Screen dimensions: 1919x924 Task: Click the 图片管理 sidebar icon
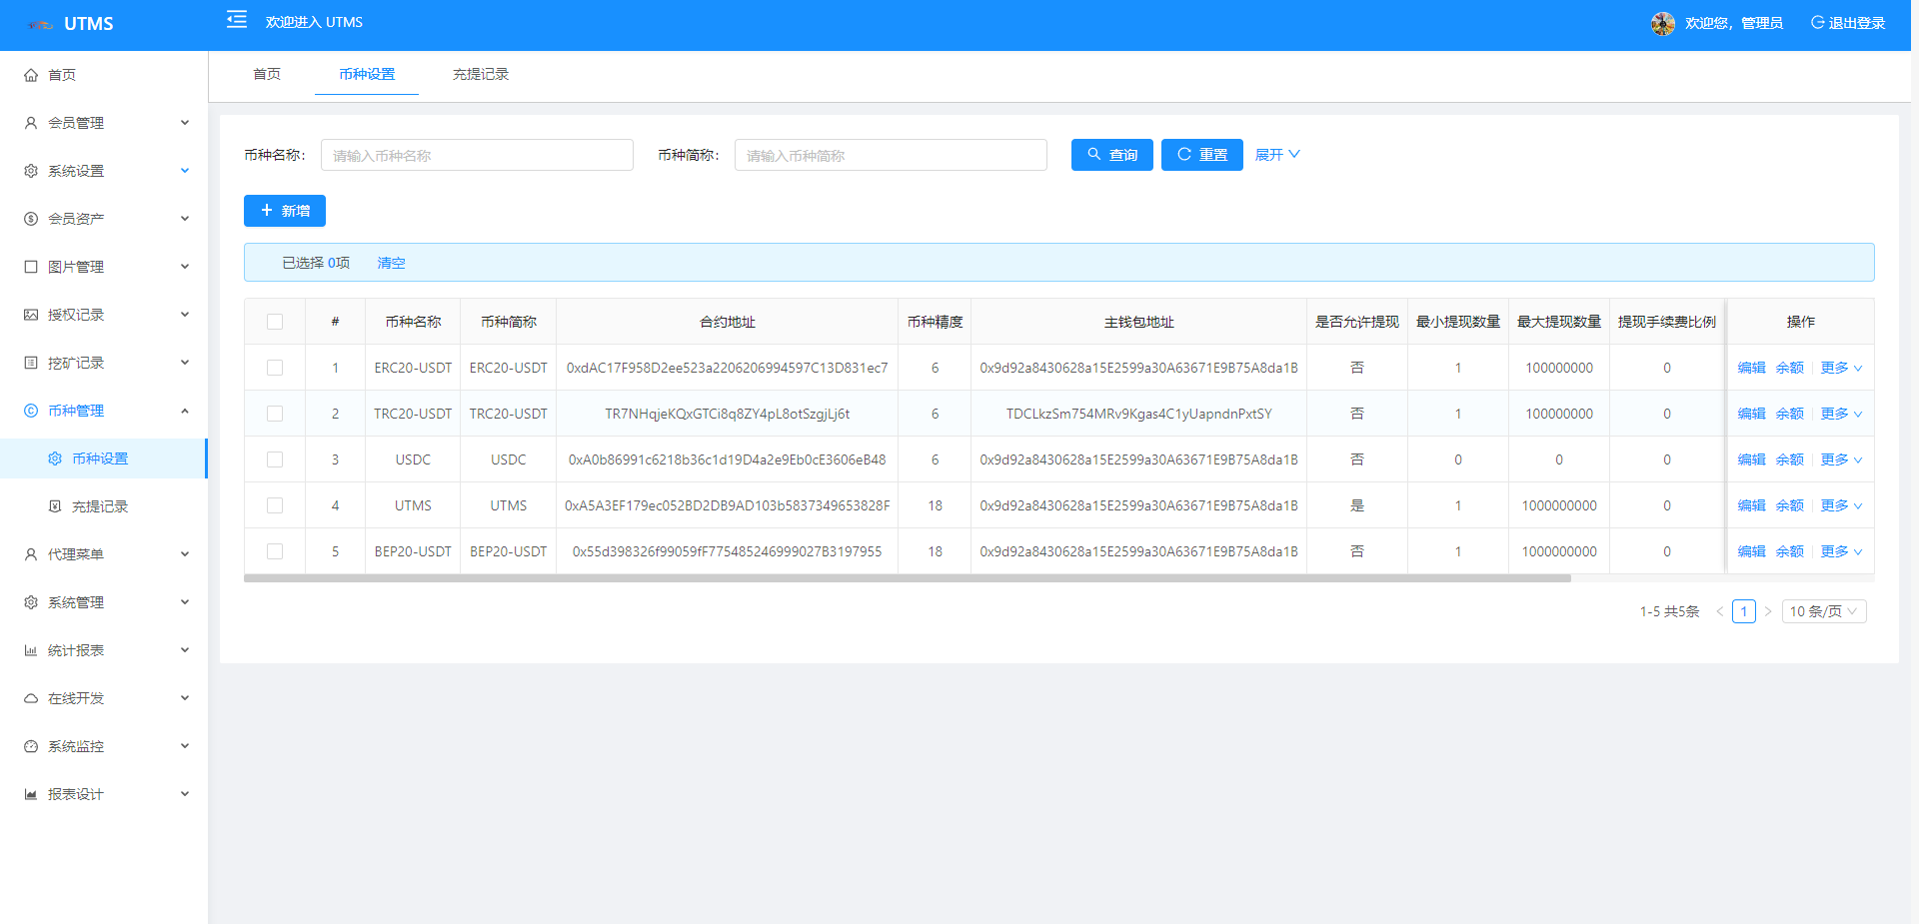[30, 266]
